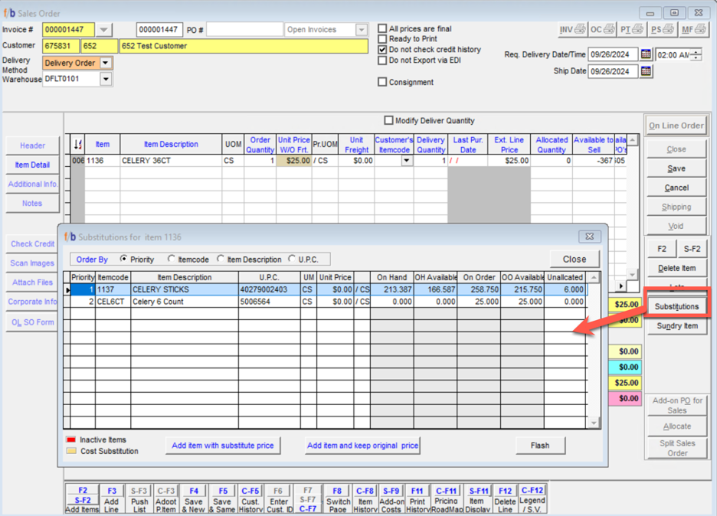Click the PT printer icon button
The height and width of the screenshot is (516, 717).
coord(631,30)
